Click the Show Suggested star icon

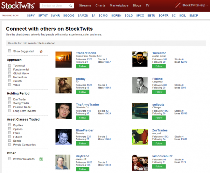[41, 51]
